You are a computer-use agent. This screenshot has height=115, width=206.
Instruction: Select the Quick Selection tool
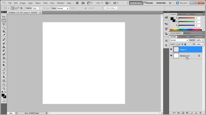tap(4, 28)
